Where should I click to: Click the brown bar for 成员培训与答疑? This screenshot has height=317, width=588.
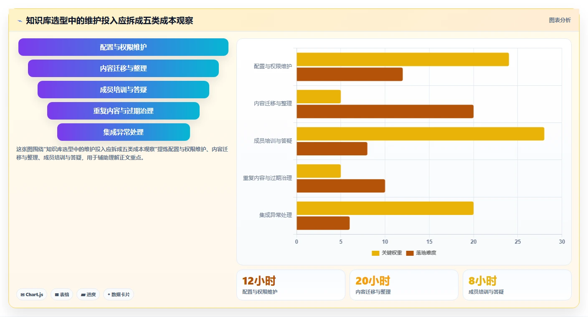pos(332,149)
